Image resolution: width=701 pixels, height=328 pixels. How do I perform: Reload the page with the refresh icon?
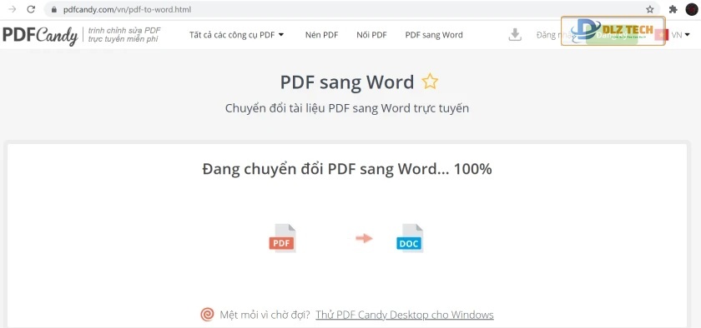tap(31, 9)
